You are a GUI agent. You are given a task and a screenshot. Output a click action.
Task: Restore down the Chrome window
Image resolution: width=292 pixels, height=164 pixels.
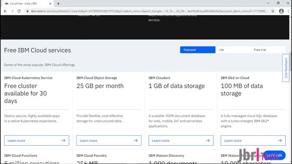point(278,3)
